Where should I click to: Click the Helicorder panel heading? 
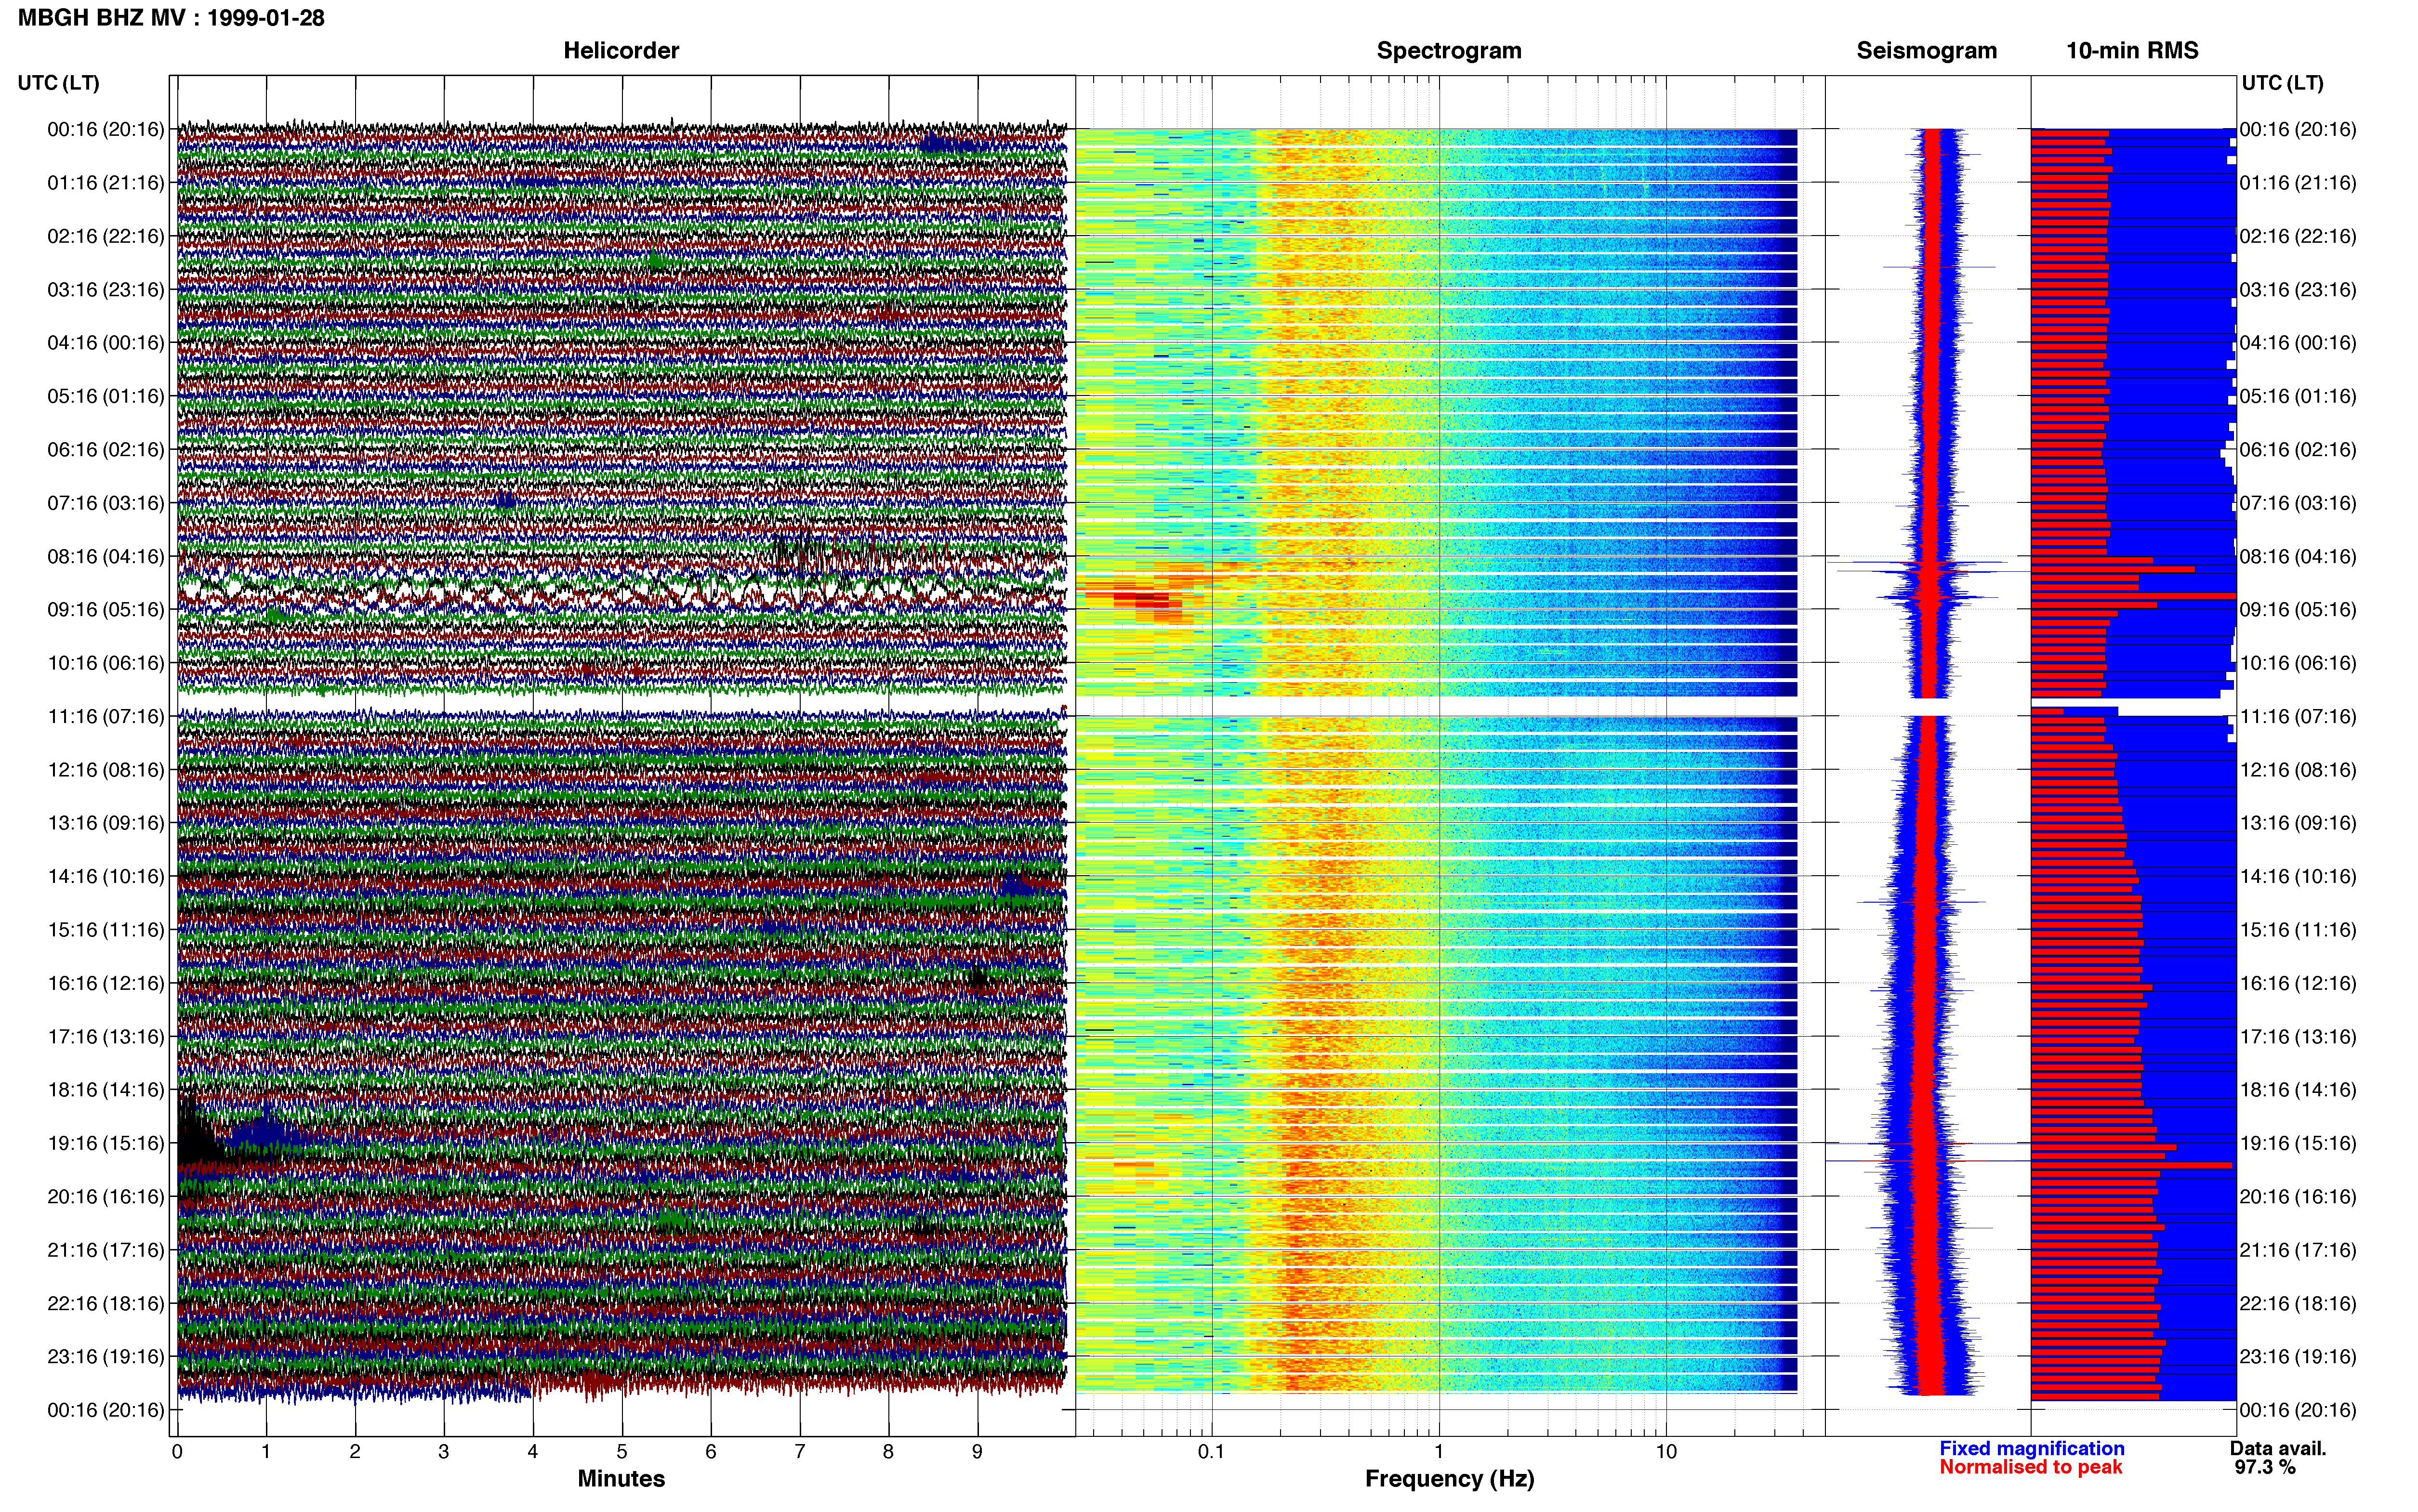[621, 51]
